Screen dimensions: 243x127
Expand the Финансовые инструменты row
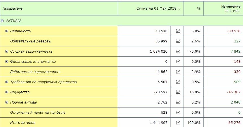point(6,61)
